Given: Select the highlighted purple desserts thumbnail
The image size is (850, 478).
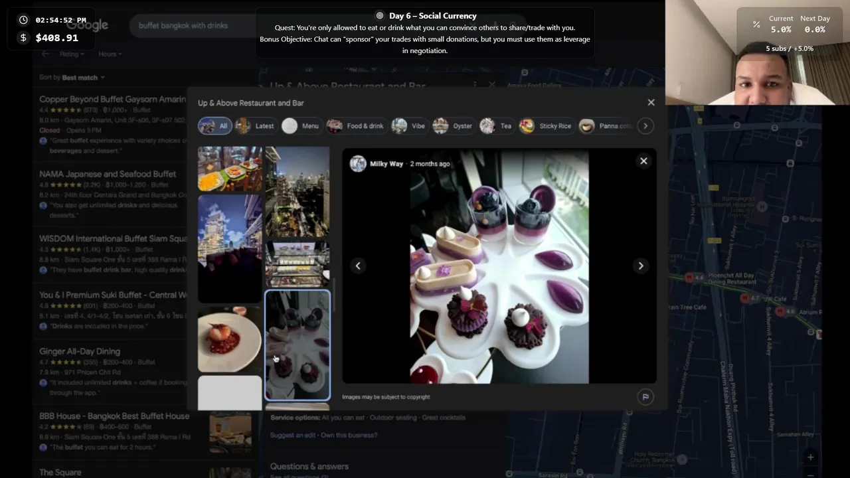Looking at the screenshot, I should pyautogui.click(x=297, y=345).
